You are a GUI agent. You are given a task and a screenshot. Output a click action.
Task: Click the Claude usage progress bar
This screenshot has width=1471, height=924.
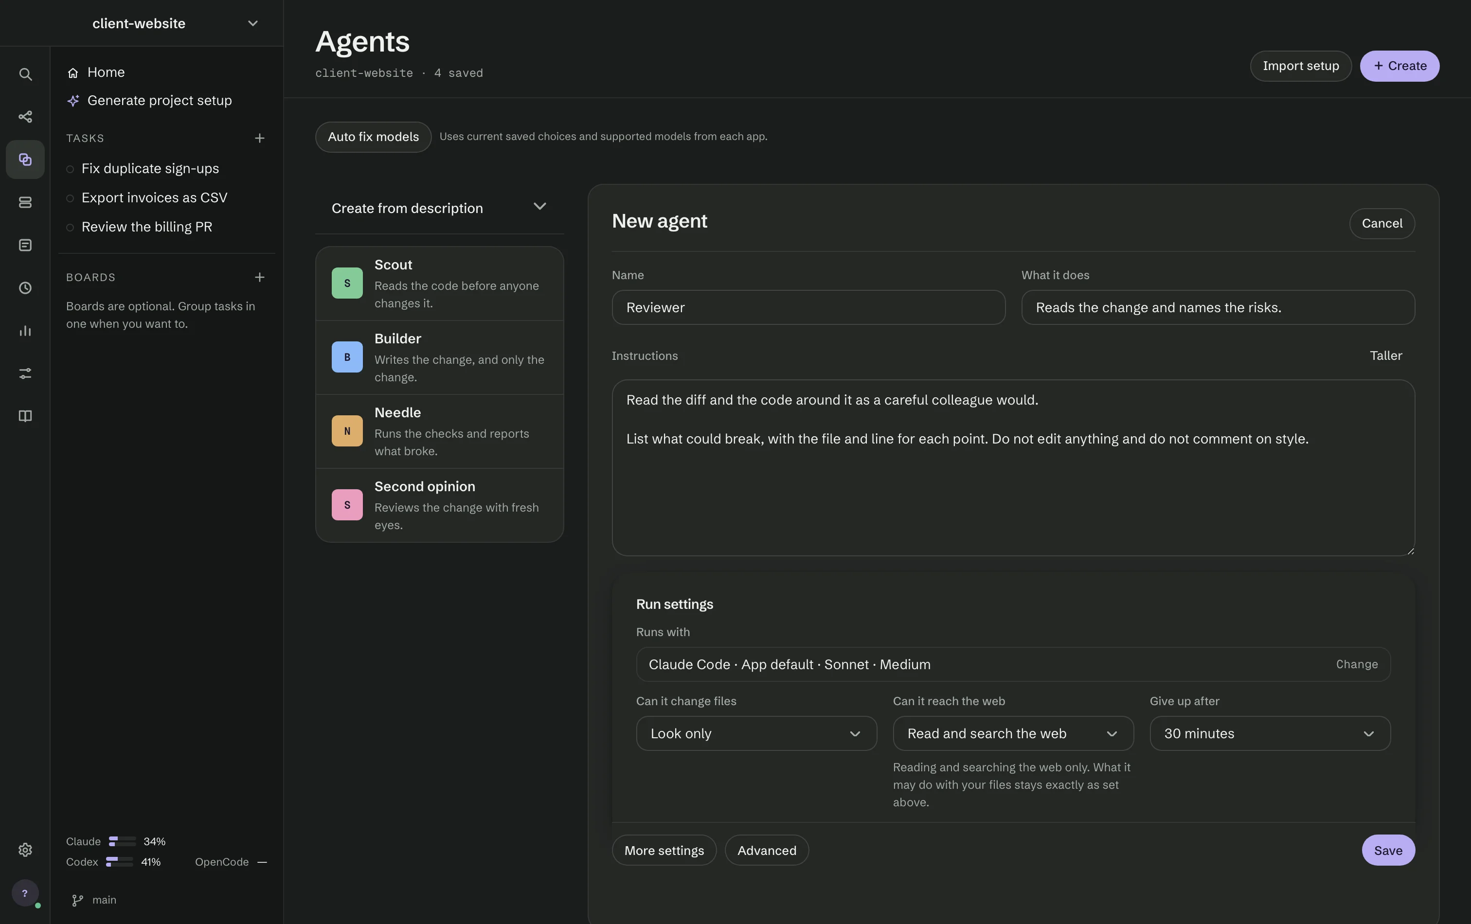point(122,841)
